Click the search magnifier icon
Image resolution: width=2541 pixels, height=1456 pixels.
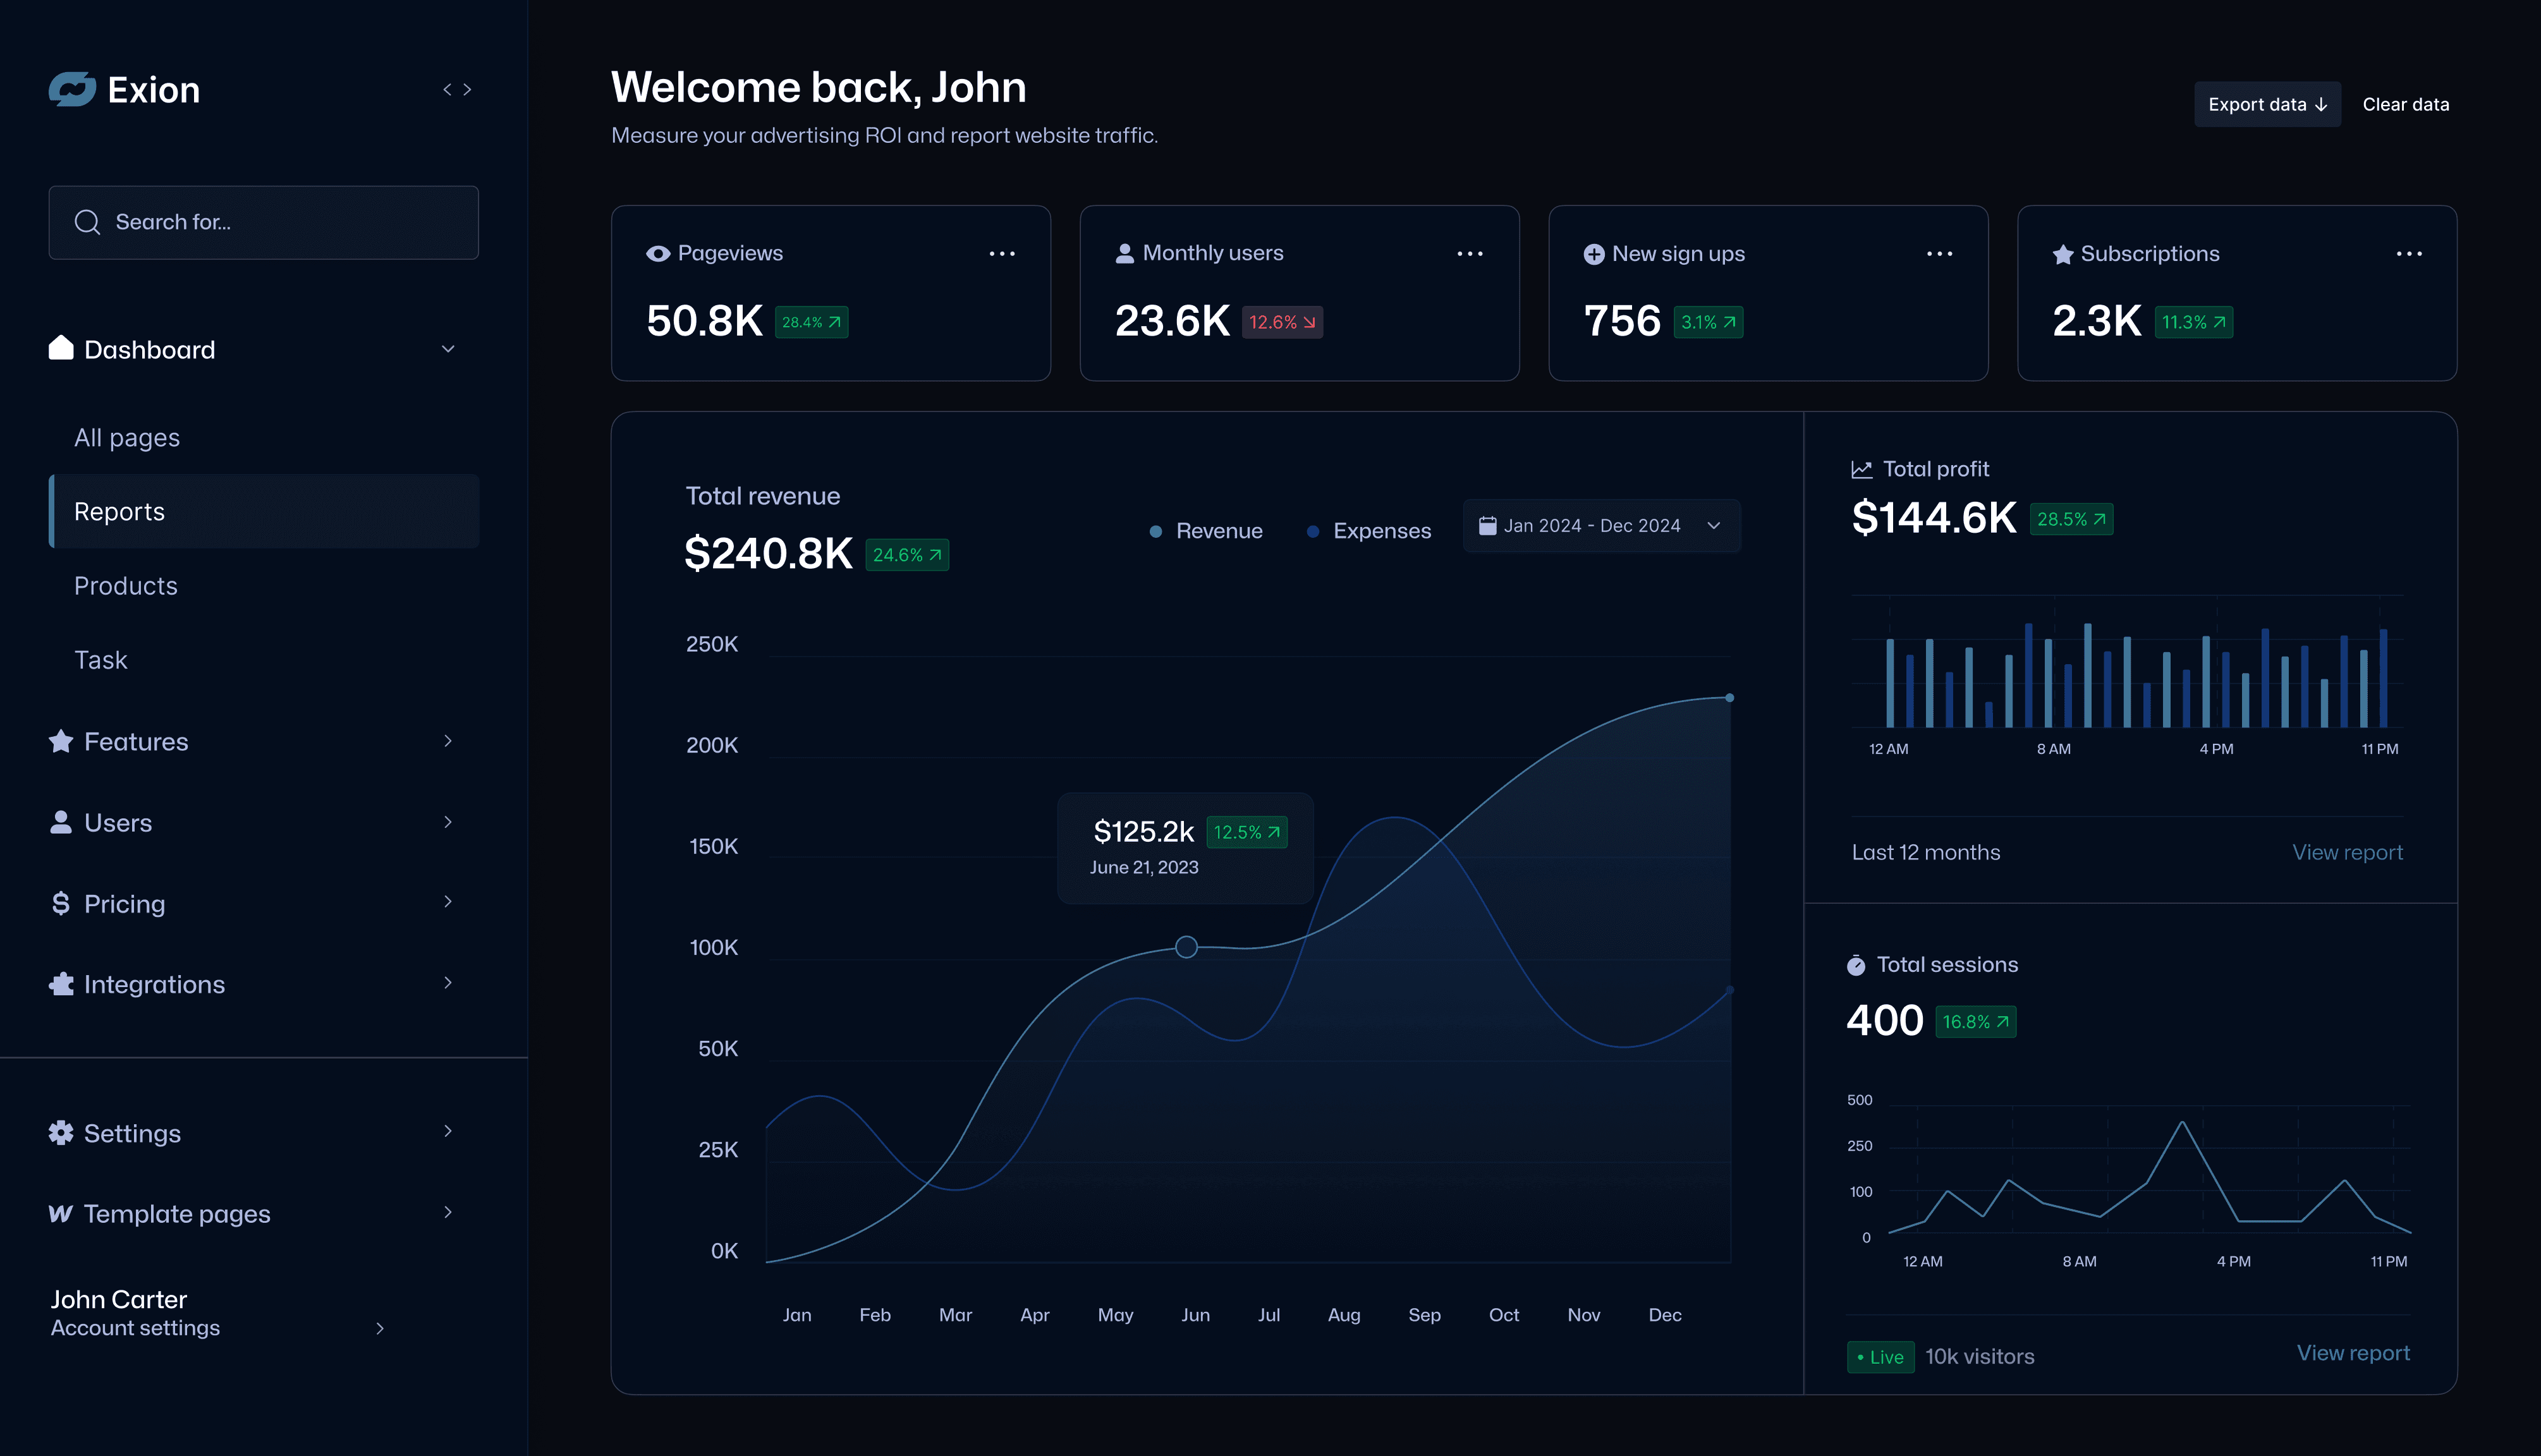click(87, 222)
